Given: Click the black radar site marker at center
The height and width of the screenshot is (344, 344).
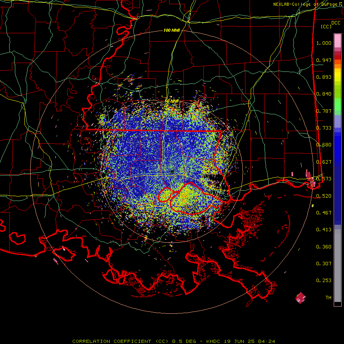Looking at the screenshot, I should tap(172, 172).
